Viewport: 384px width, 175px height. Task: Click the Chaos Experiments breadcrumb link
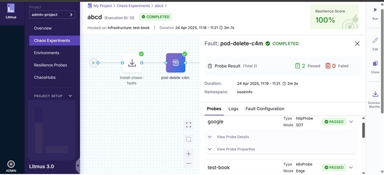coord(132,6)
